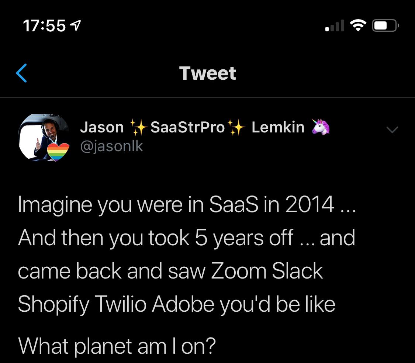The image size is (415, 363).
Task: Tap the line "Shopify Twilio Adobe you'd be like"
Action: (176, 304)
